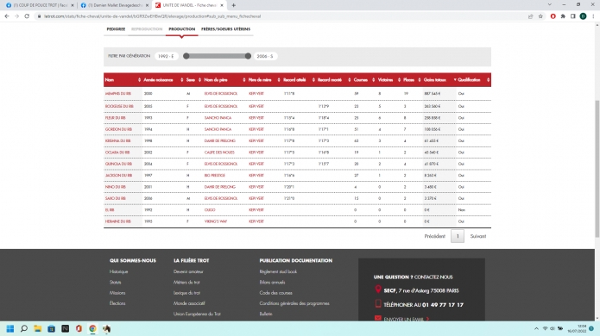Image resolution: width=600 pixels, height=336 pixels.
Task: Click the right handle of generation slider
Action: point(248,56)
